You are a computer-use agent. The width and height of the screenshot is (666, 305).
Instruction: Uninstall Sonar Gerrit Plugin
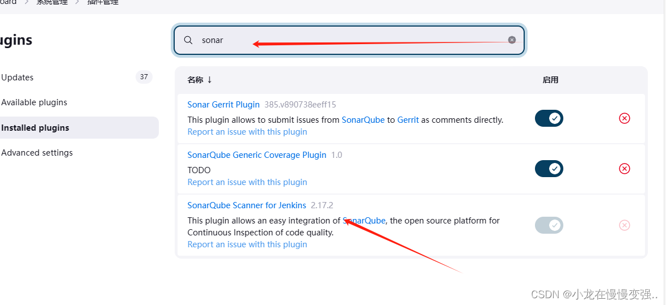(625, 118)
